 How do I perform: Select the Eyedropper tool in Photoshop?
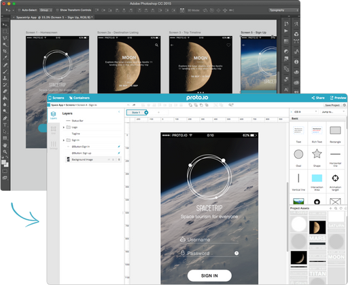(x=5, y=58)
